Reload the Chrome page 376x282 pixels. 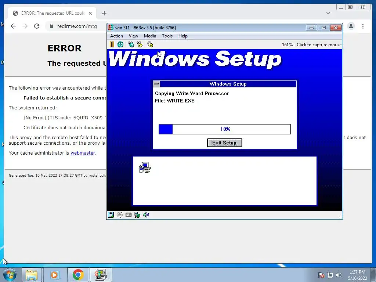click(x=37, y=26)
